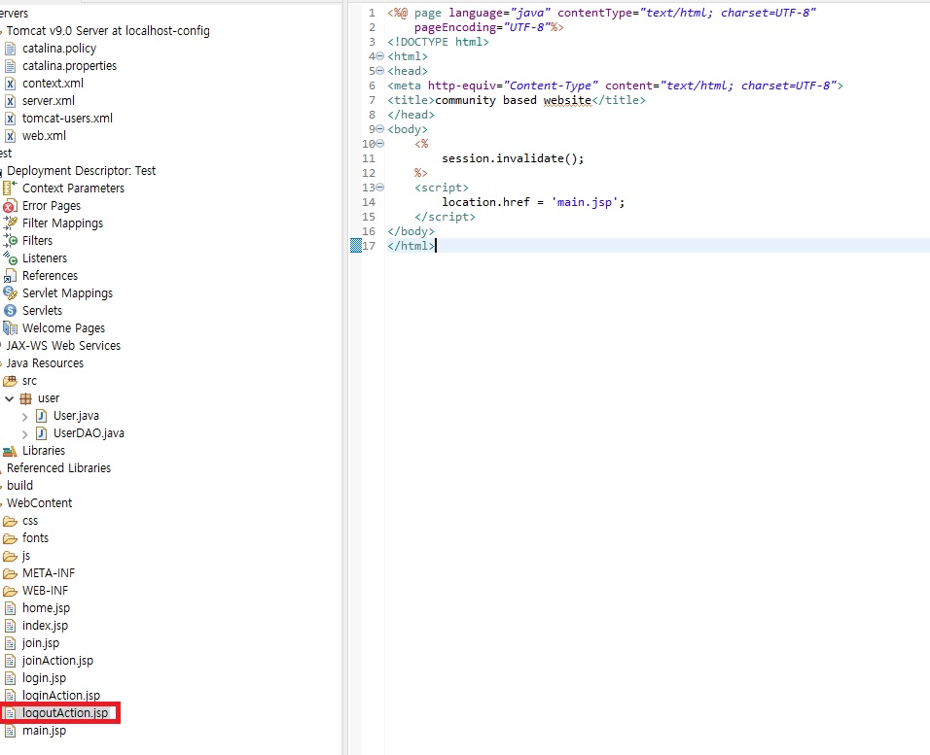
Task: Expand the UserDAO.java tree node
Action: [x=25, y=433]
